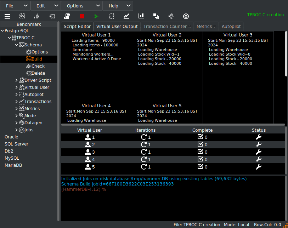Click the Load driver script toolbar icon

click(67, 16)
